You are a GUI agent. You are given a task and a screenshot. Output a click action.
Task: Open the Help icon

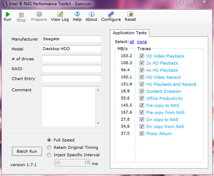(x=77, y=14)
